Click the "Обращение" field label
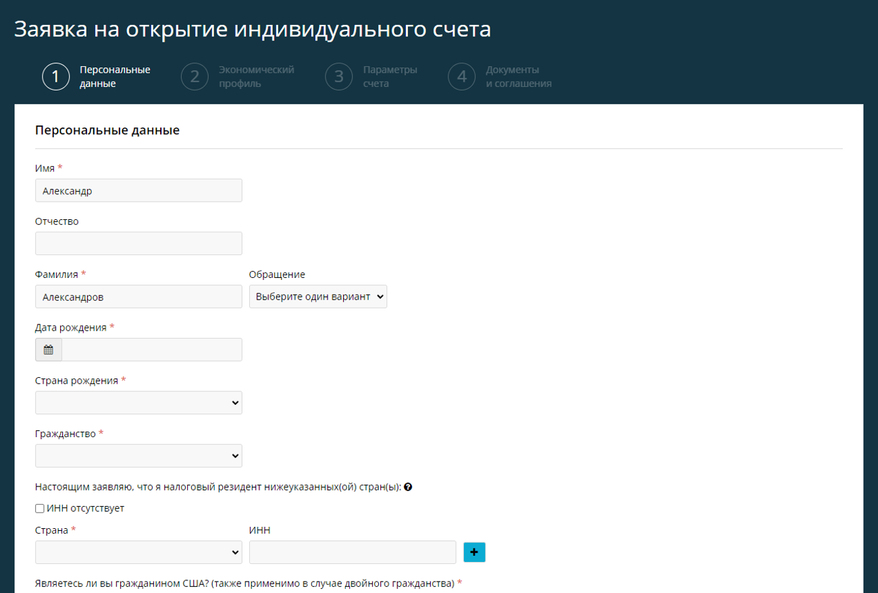Screen dimensions: 878x593 coord(277,275)
